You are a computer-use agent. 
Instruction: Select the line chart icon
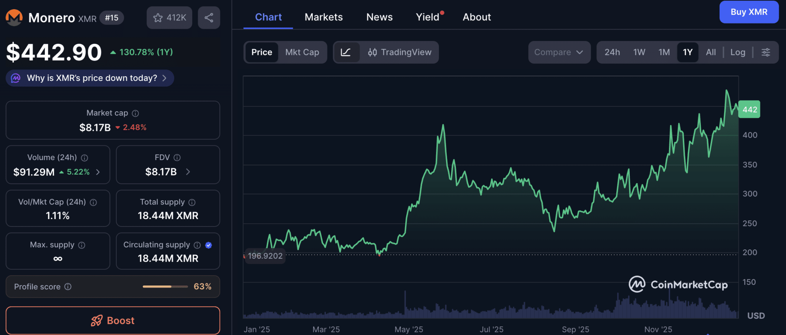click(346, 52)
